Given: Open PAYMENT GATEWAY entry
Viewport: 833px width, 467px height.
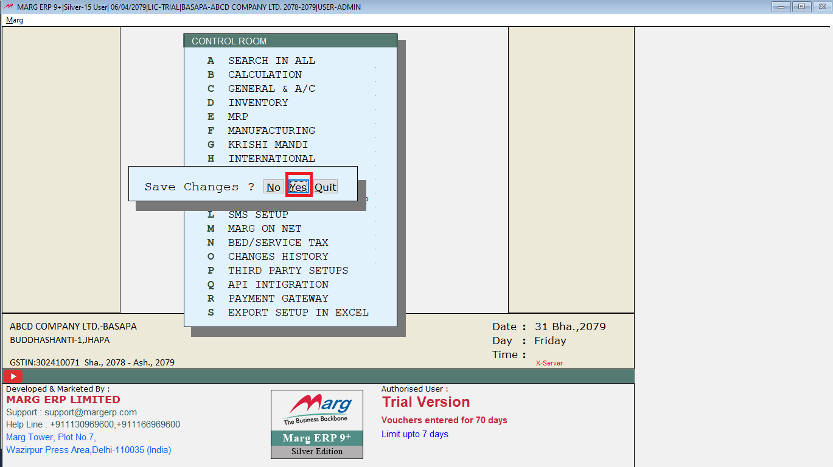Looking at the screenshot, I should 278,299.
